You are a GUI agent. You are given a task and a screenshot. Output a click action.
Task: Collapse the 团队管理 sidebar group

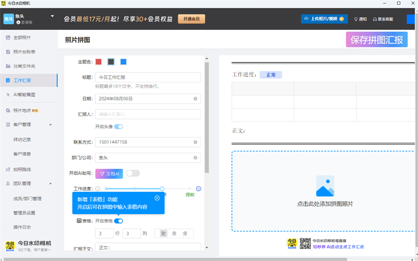coord(50,183)
